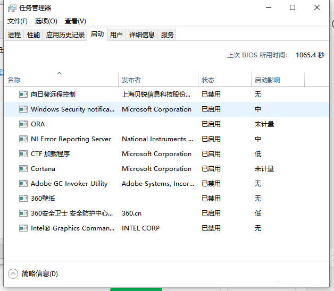Click the icon beside Intel Graphics Command

point(23,228)
